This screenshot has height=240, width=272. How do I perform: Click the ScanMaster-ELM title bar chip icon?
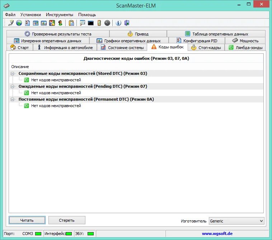6,6
